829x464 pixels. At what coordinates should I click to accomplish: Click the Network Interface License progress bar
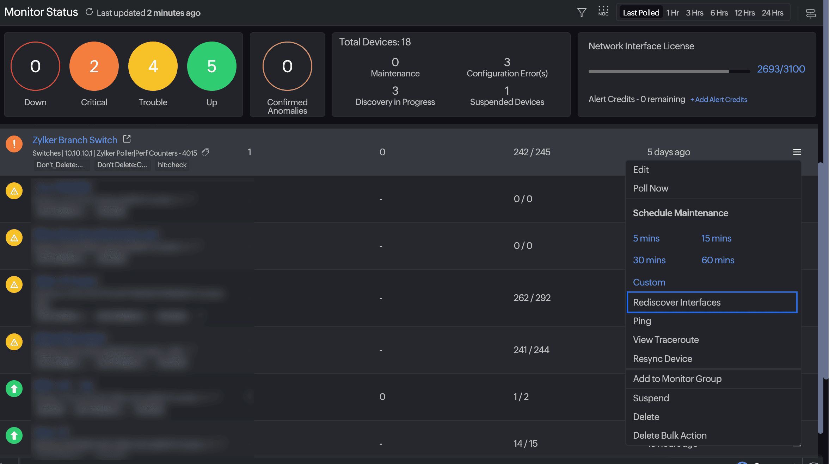(669, 71)
